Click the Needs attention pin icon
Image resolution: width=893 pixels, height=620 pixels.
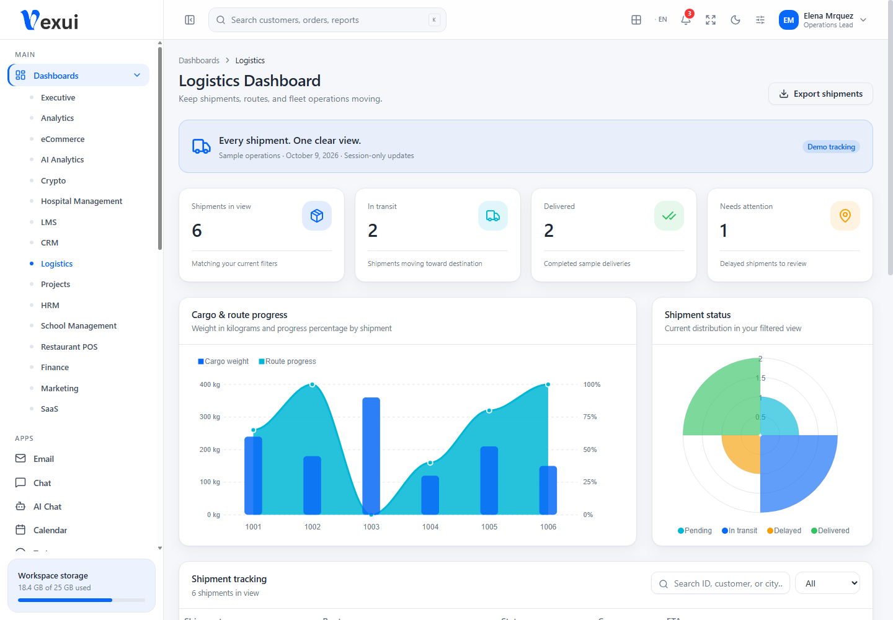click(x=845, y=216)
